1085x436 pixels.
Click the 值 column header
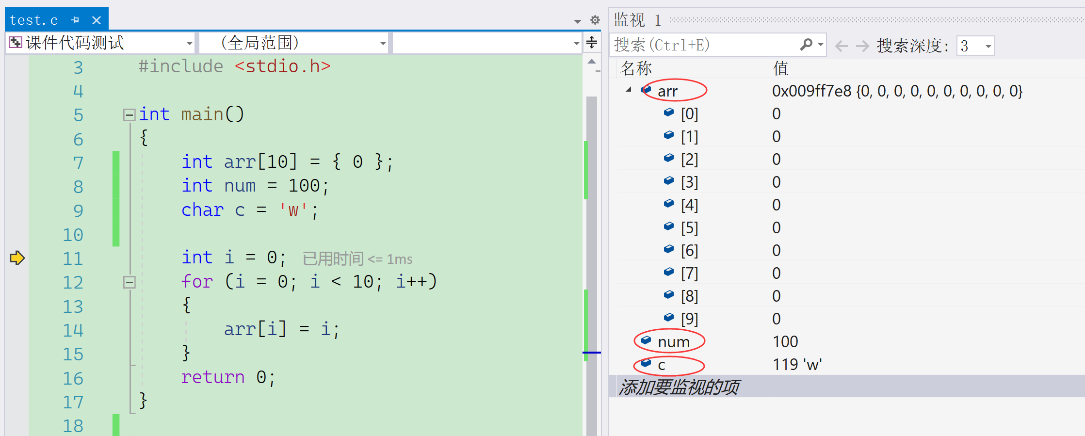780,68
